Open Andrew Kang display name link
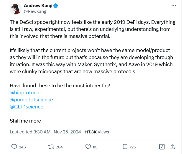The image size is (186, 154). click(x=38, y=6)
